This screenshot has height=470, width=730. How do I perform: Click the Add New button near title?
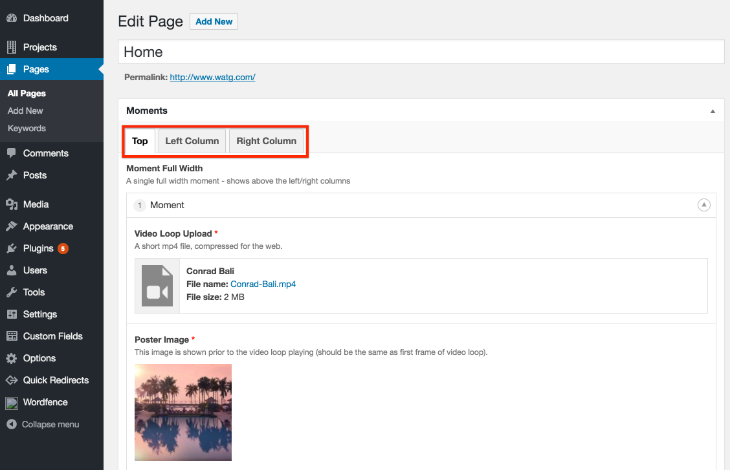tap(214, 21)
